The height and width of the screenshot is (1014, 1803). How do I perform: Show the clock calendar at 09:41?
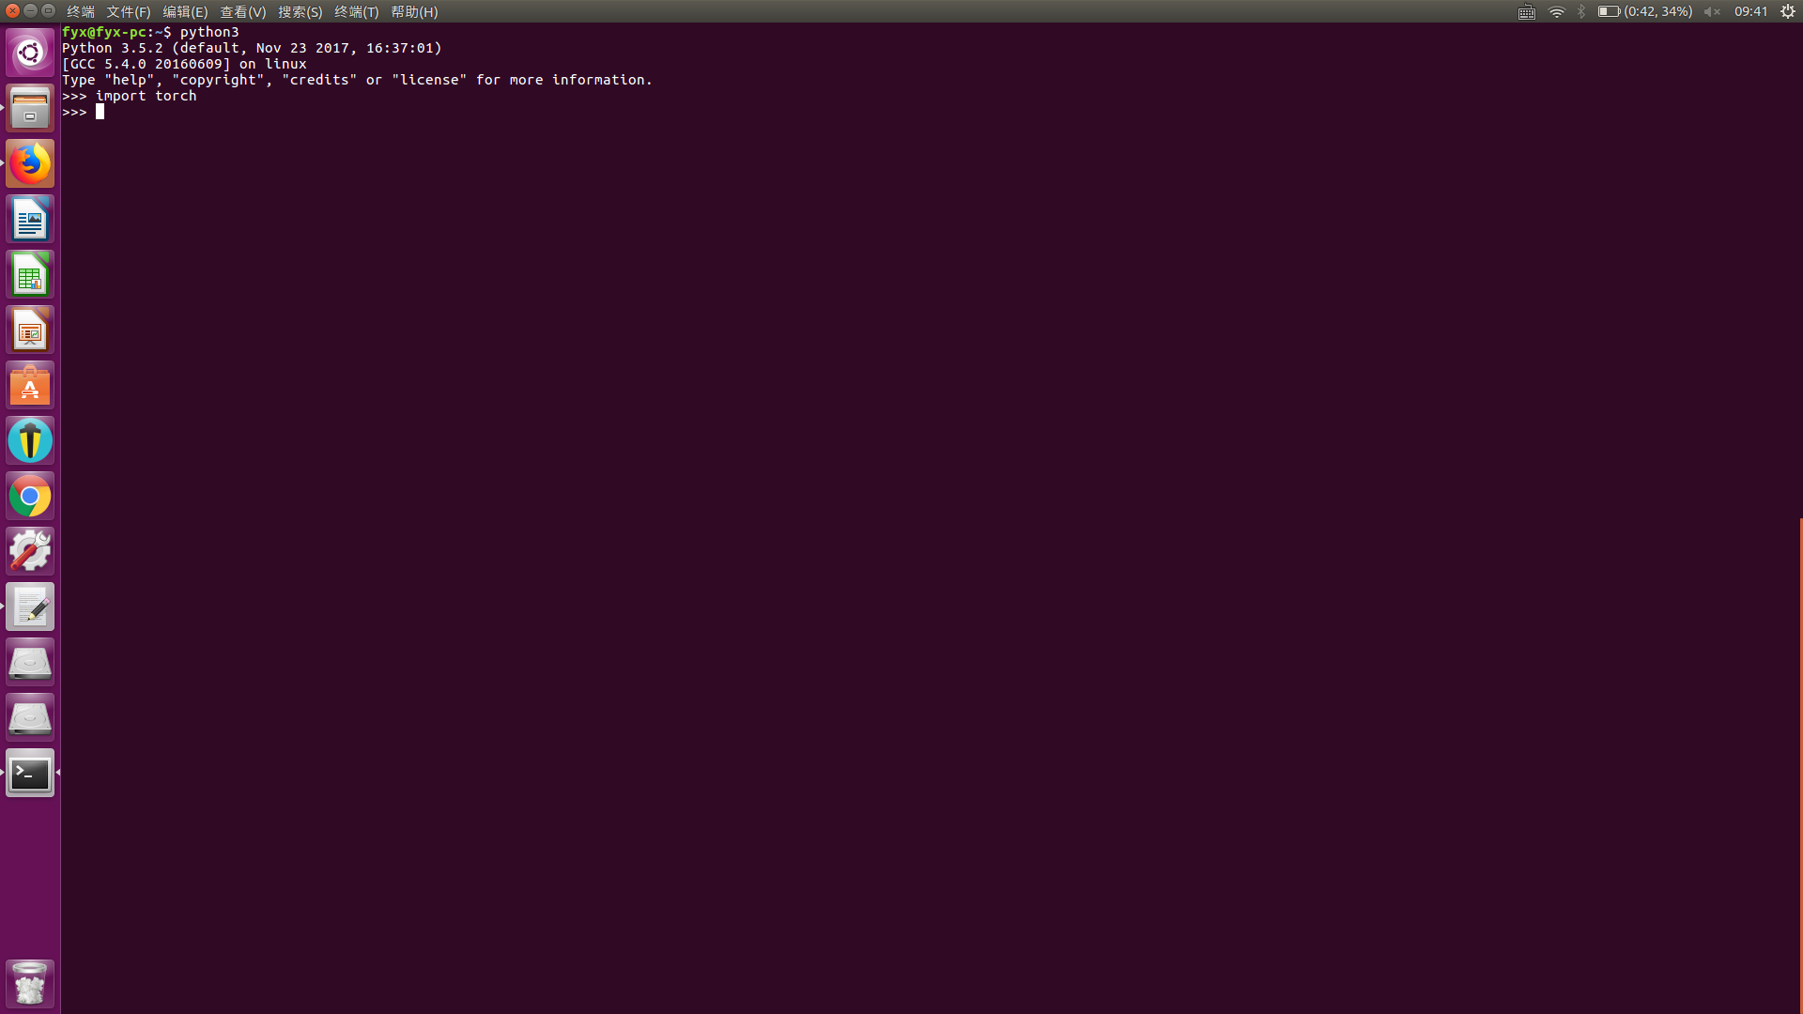[x=1751, y=11]
